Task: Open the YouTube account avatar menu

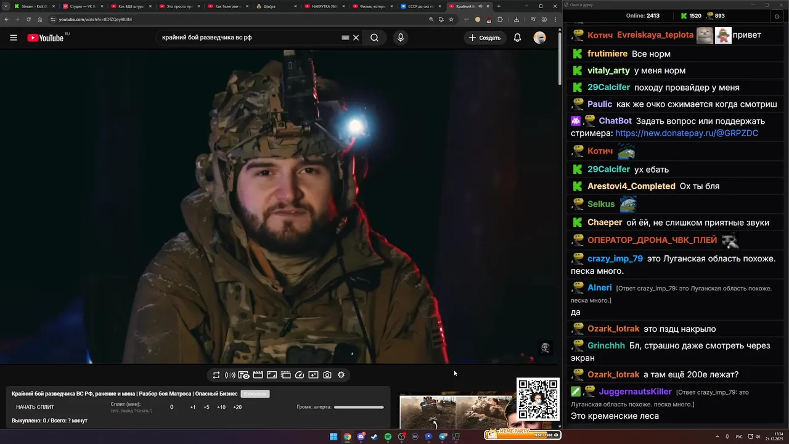Action: coord(539,38)
